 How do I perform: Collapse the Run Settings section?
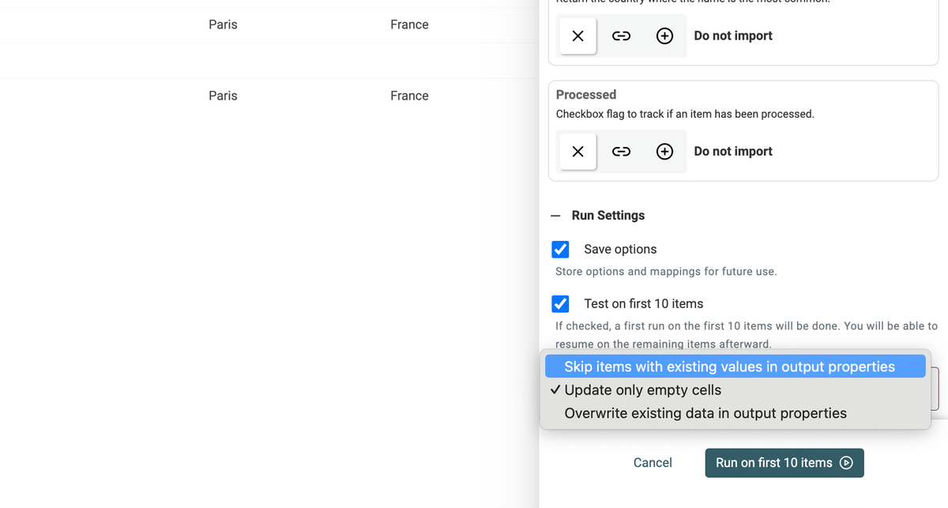[556, 216]
